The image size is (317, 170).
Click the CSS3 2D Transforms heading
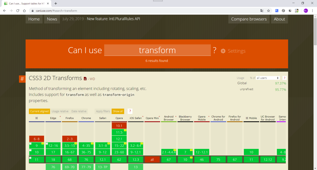click(x=55, y=78)
